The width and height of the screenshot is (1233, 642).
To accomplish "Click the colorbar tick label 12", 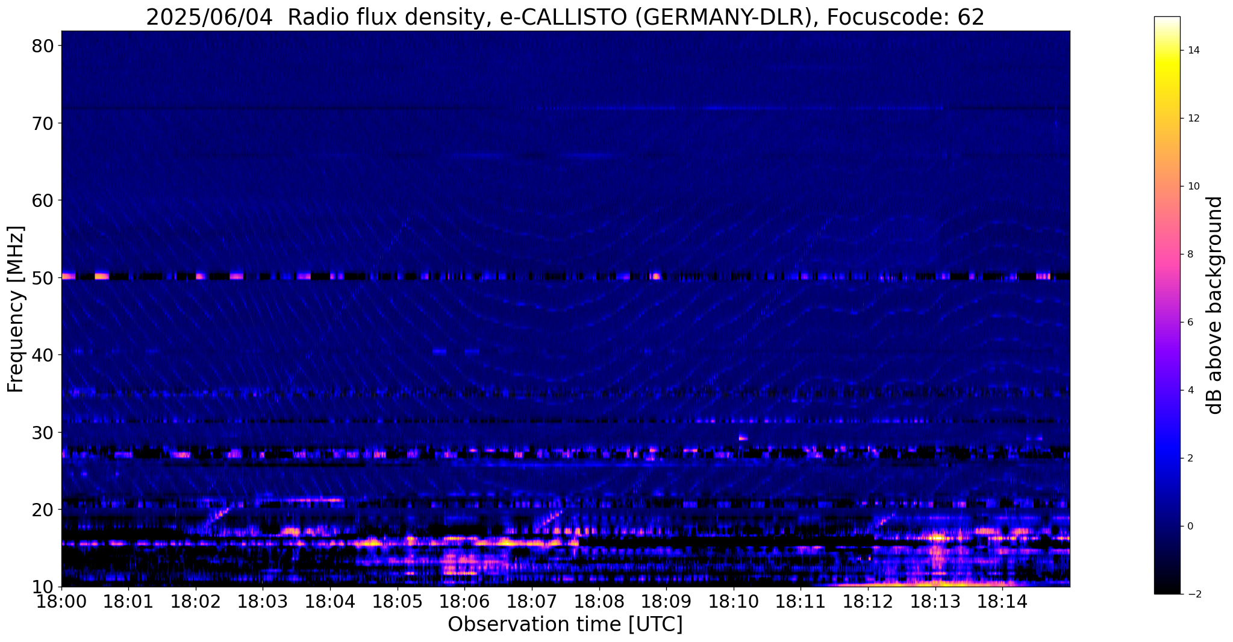I will click(x=1193, y=119).
